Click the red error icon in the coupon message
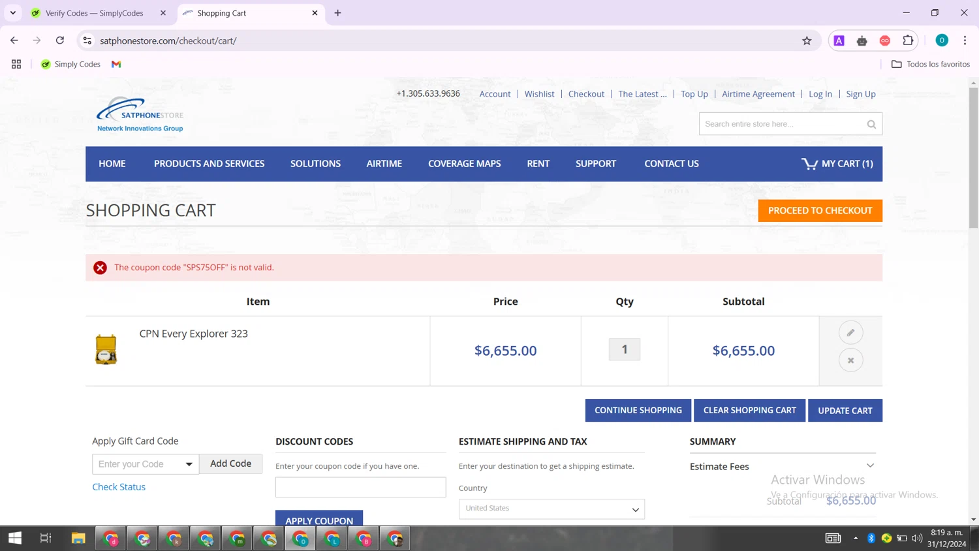This screenshot has width=979, height=551. tap(100, 268)
